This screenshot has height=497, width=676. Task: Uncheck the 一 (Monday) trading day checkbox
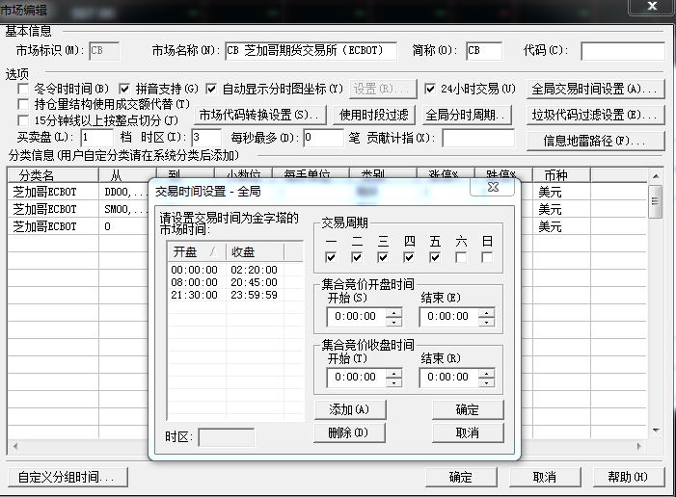point(331,257)
